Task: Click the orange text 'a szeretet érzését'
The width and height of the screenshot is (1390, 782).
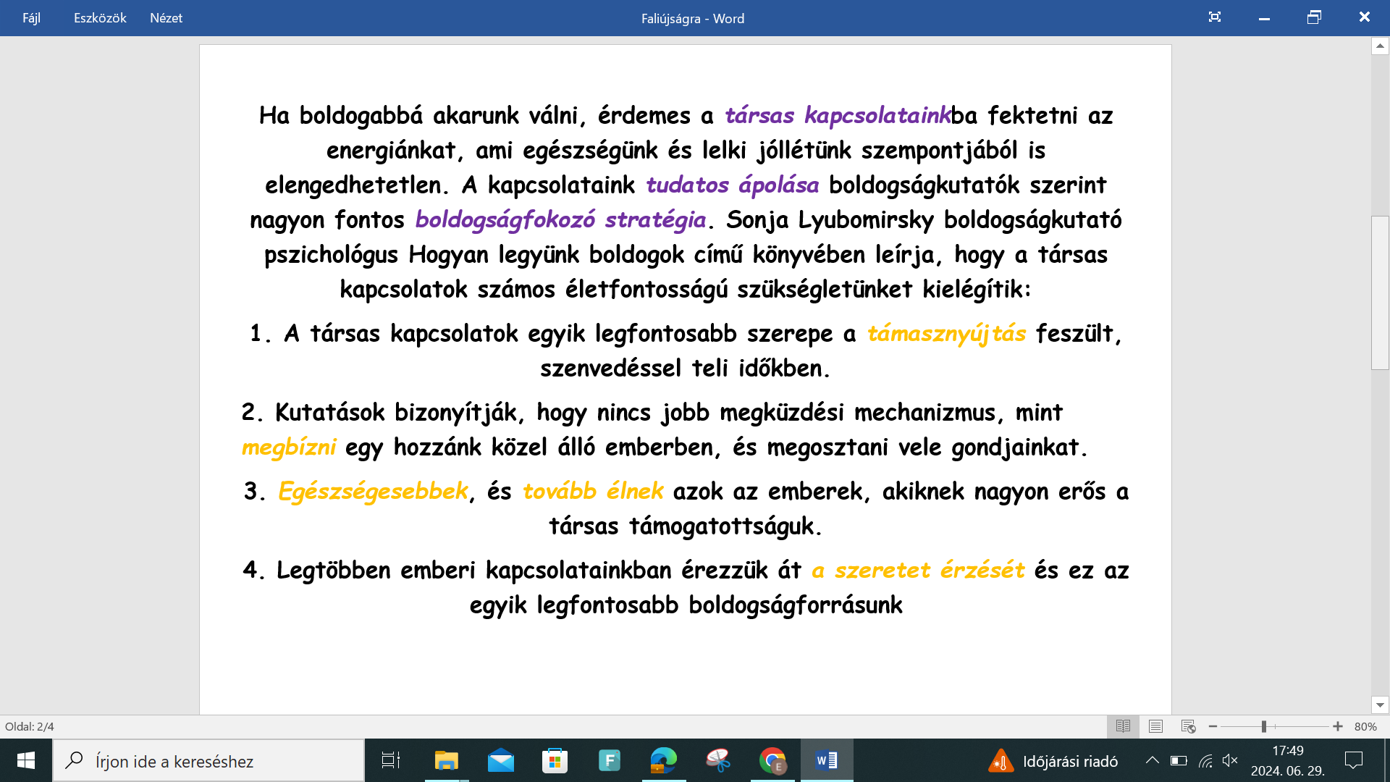Action: [x=918, y=570]
